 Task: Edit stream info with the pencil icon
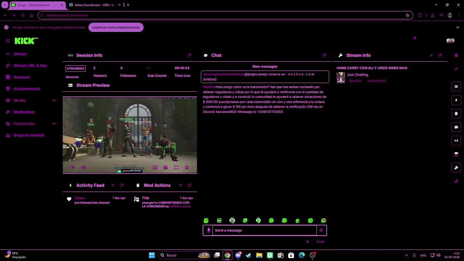[x=431, y=55]
